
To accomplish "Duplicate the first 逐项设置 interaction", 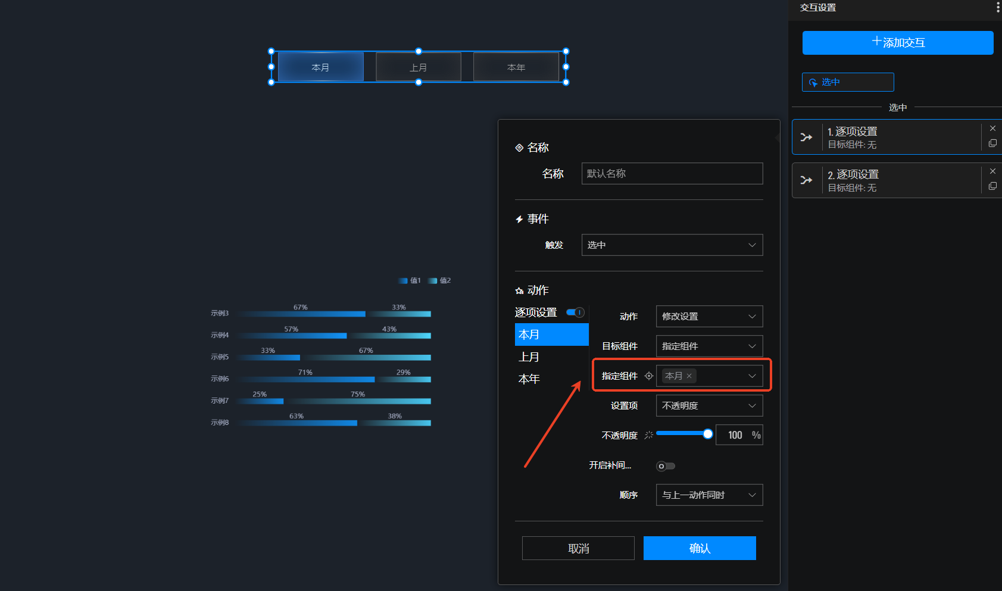I will click(x=992, y=143).
